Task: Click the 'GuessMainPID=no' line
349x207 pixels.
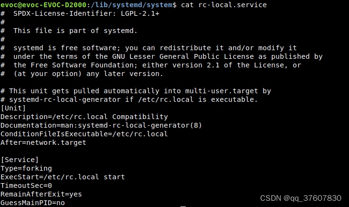Action: 32,203
